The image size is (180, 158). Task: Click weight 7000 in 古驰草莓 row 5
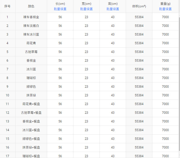(165, 52)
